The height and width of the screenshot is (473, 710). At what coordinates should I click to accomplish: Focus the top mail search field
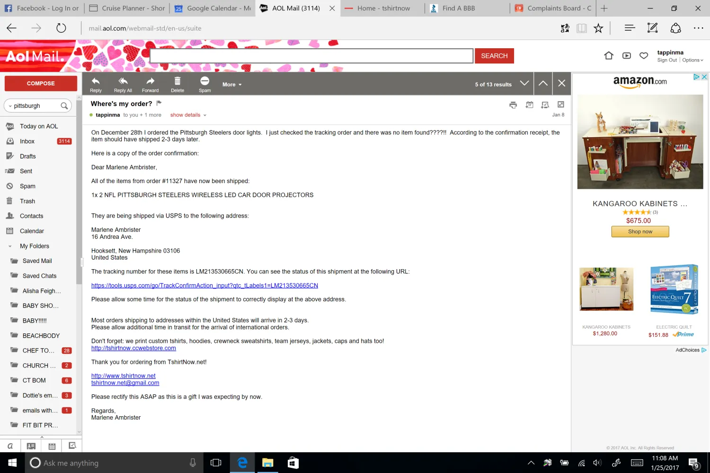click(311, 56)
